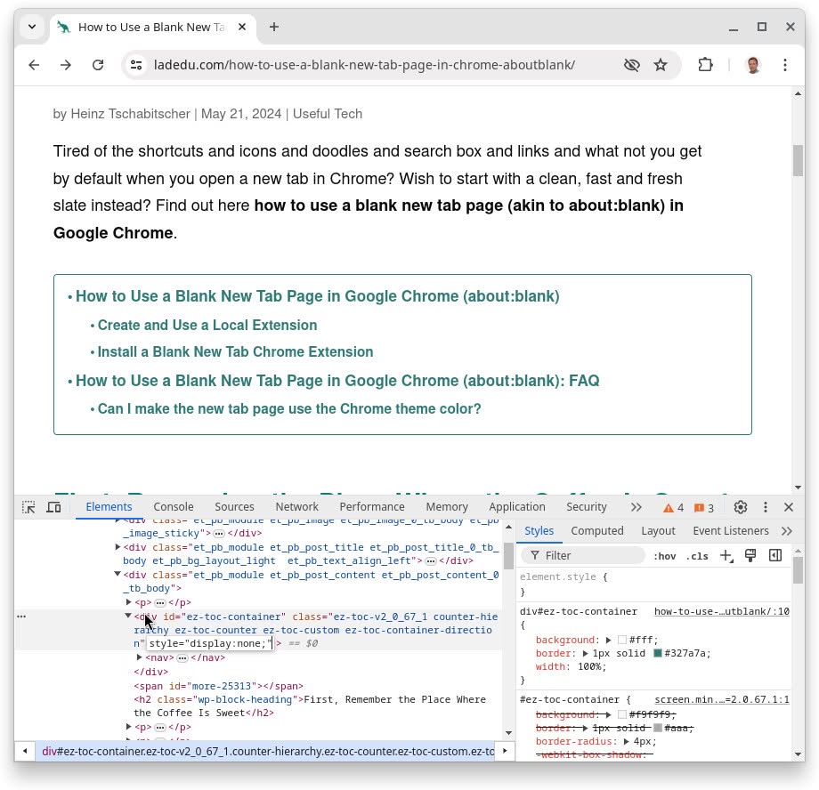The height and width of the screenshot is (790, 819).
Task: Expand the et_pb_post_title div node
Action: [x=118, y=547]
